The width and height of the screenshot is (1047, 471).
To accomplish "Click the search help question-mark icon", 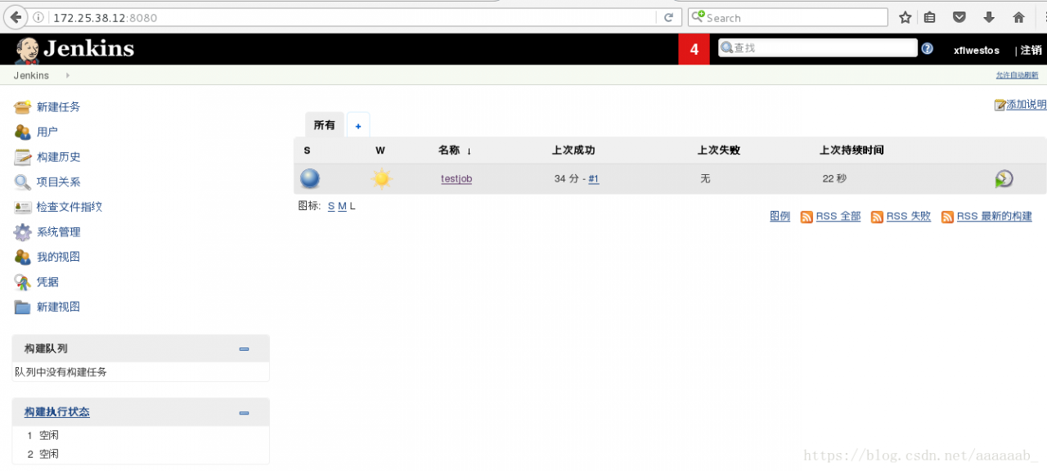I will click(927, 48).
